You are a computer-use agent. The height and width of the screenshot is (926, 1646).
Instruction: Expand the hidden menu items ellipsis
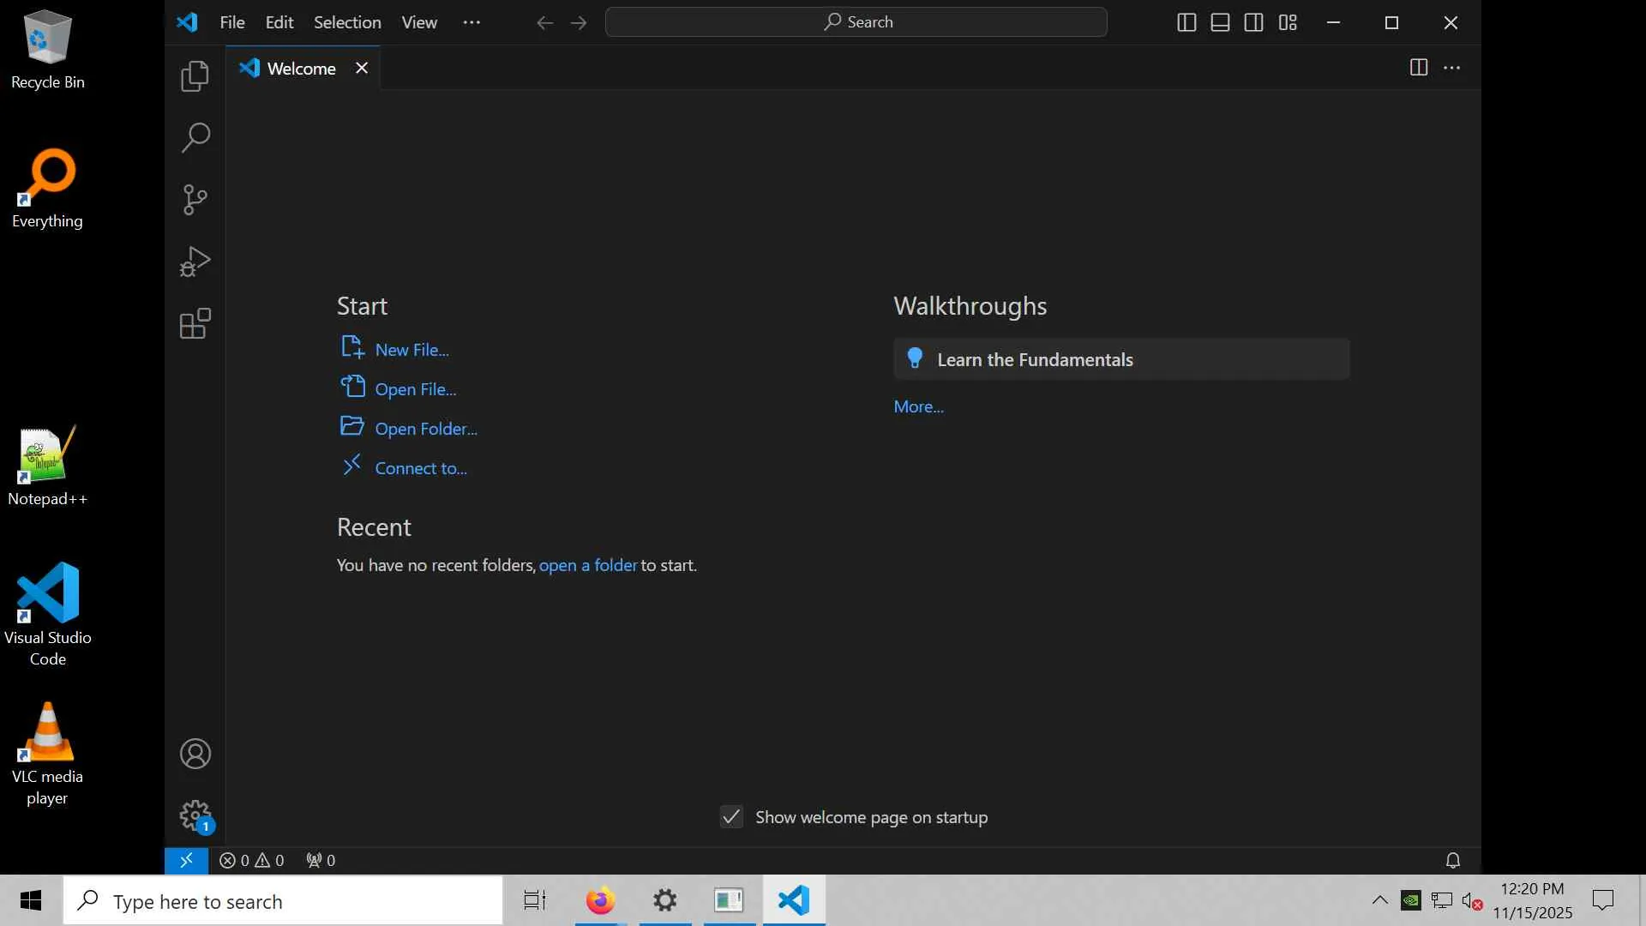coord(472,22)
